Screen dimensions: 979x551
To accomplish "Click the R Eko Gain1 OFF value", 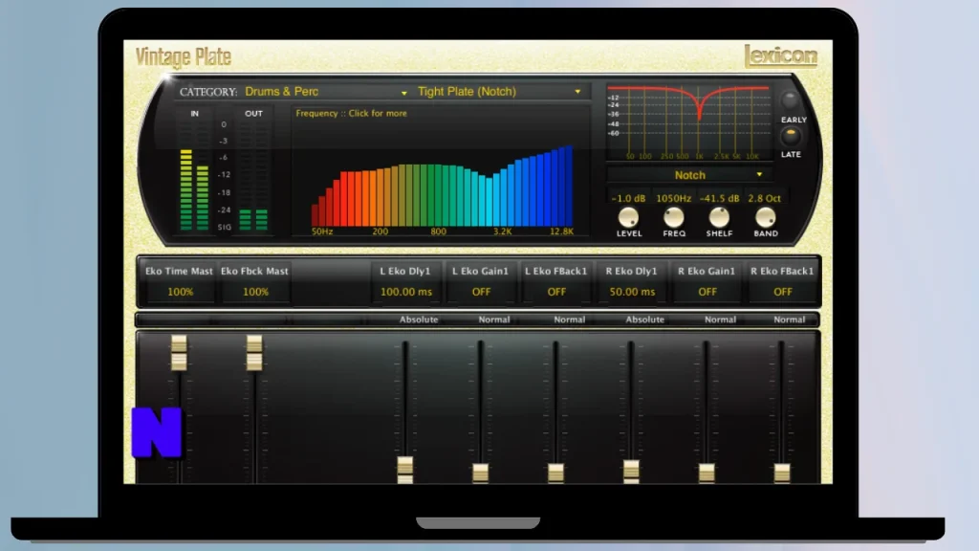I will (x=707, y=292).
